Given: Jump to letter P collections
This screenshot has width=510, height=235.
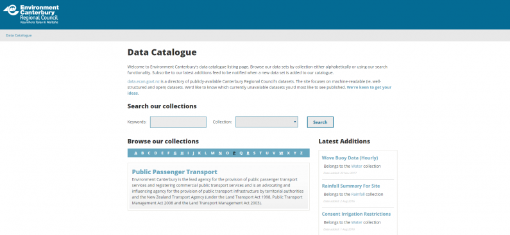Looking at the screenshot, I should (234, 153).
